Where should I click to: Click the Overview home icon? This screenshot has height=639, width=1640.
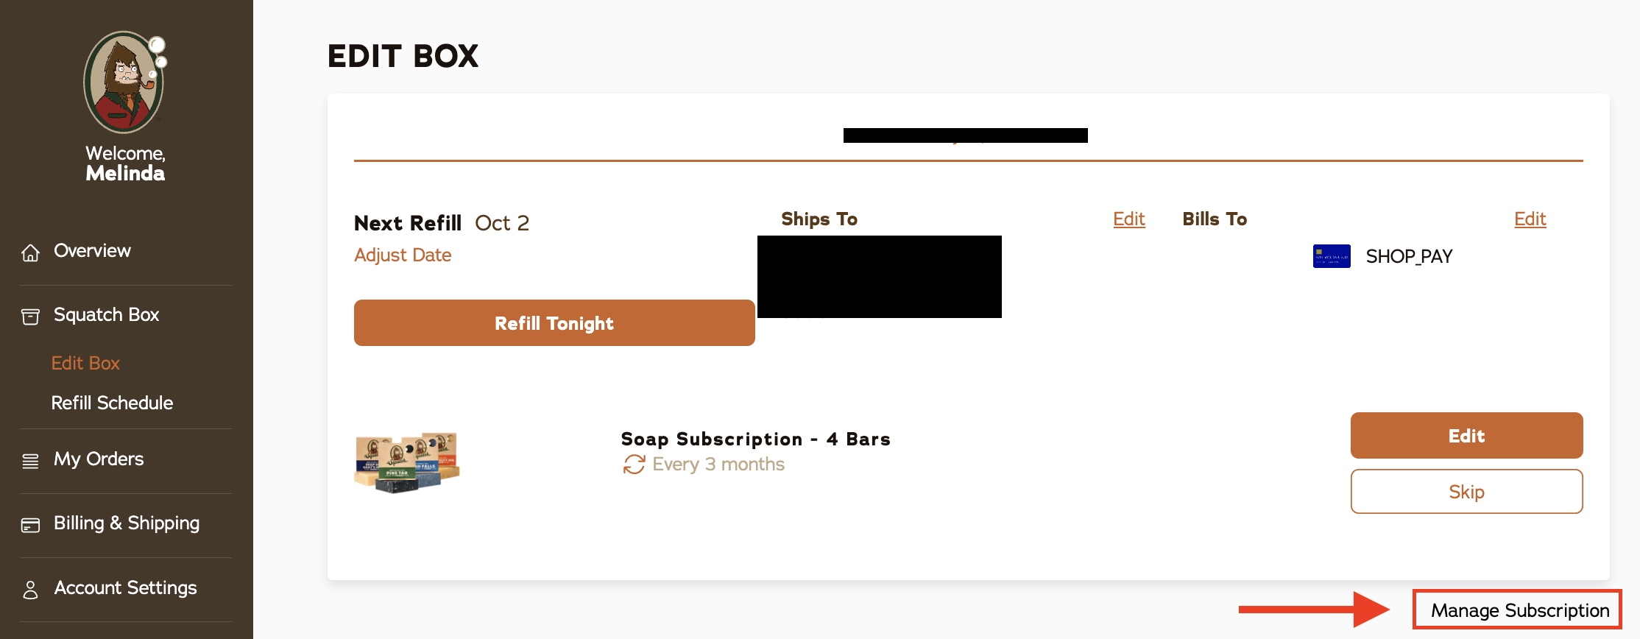(x=30, y=253)
